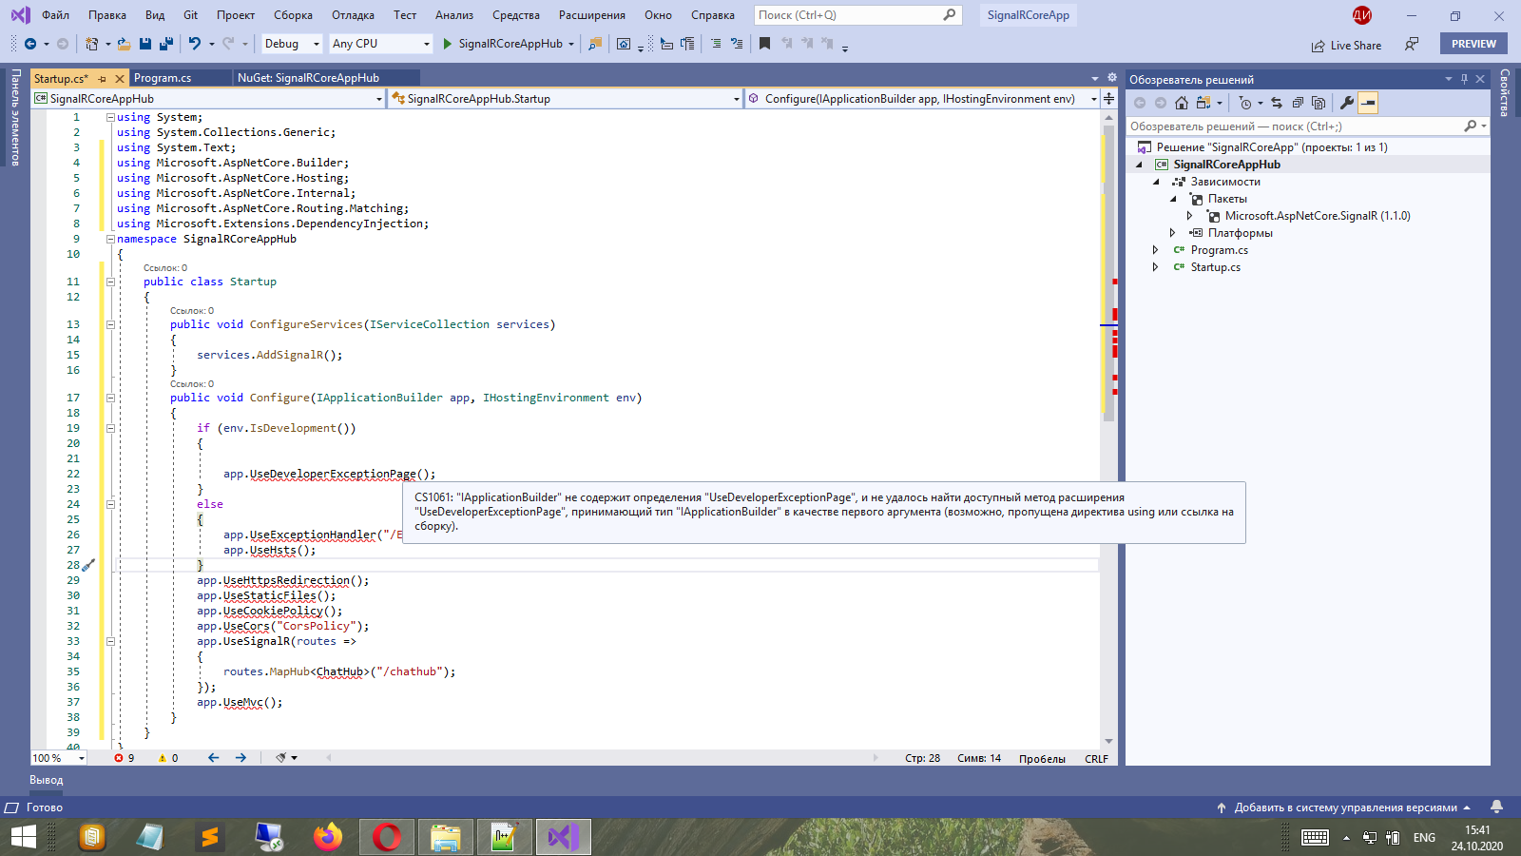1521x856 pixels.
Task: Collapse the using directives outlining toggle
Action: (110, 117)
